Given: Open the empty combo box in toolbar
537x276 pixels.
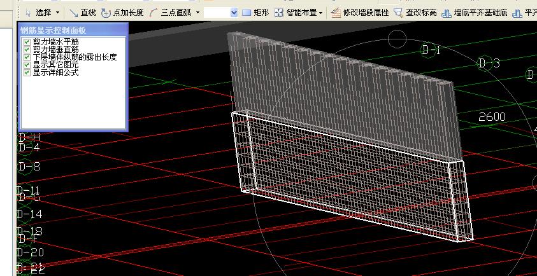Looking at the screenshot, I should click(220, 13).
